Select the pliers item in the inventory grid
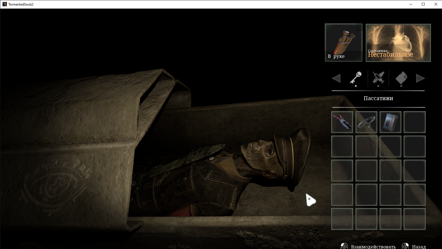Screen dimensions: 442x249 [x=342, y=122]
